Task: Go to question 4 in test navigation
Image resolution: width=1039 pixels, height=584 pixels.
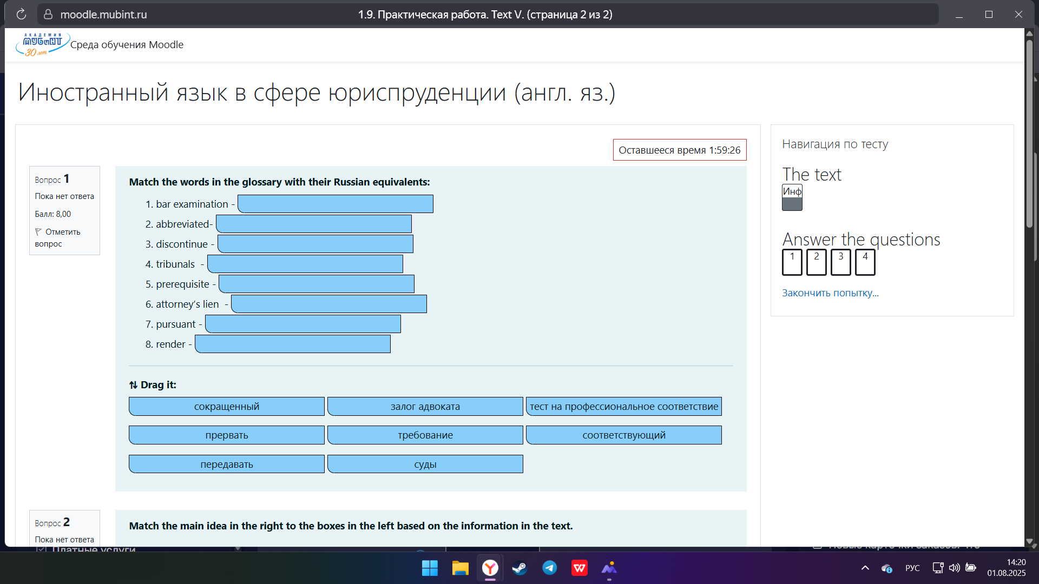Action: click(x=865, y=262)
